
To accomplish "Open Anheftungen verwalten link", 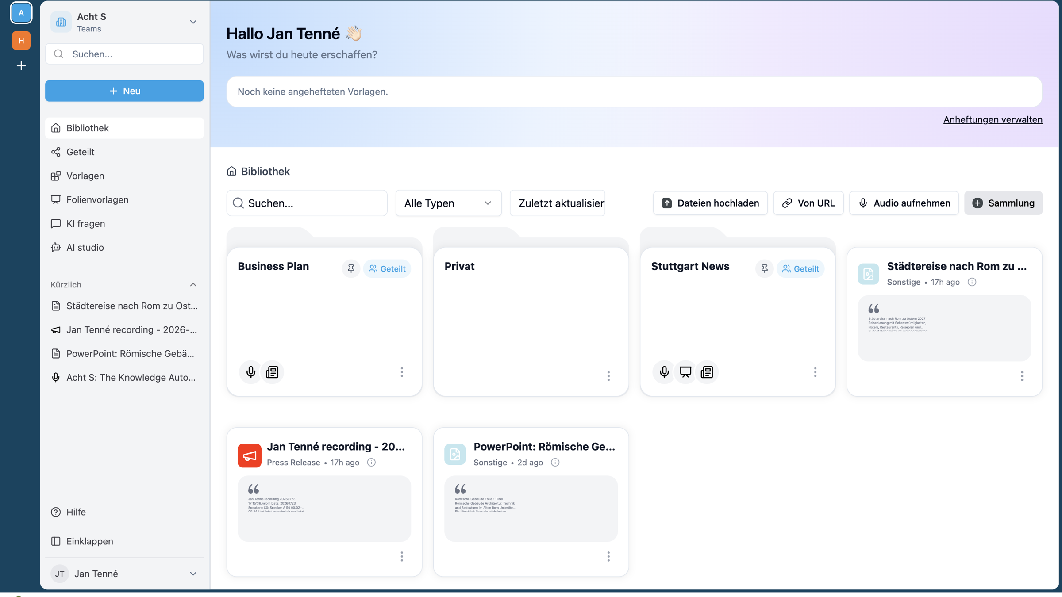I will coord(993,119).
